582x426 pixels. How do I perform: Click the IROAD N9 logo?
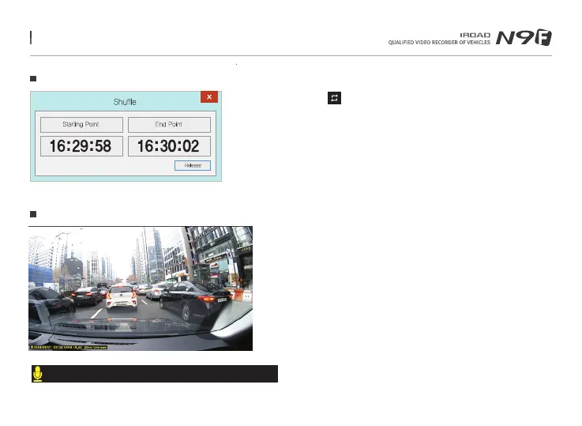pos(524,37)
